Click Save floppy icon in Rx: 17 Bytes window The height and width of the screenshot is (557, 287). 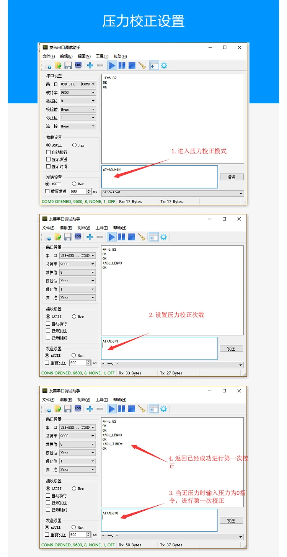[x=68, y=65]
